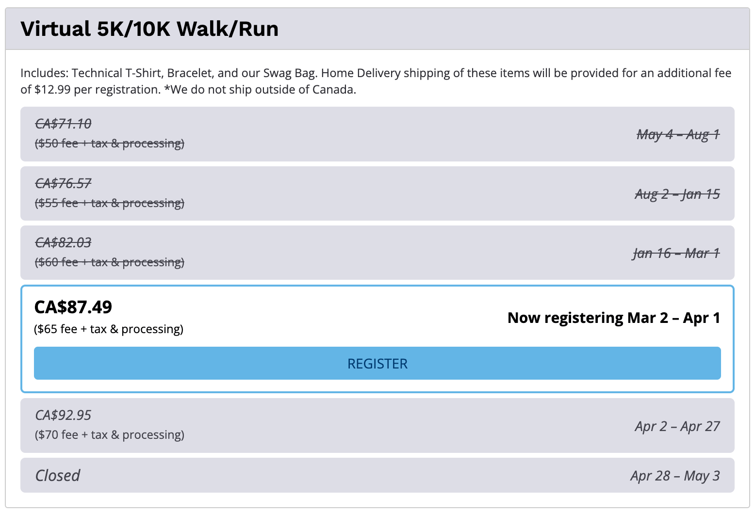Image resolution: width=755 pixels, height=513 pixels.
Task: Select the expired Aug 2 – Jan 15 dates
Action: tap(677, 194)
